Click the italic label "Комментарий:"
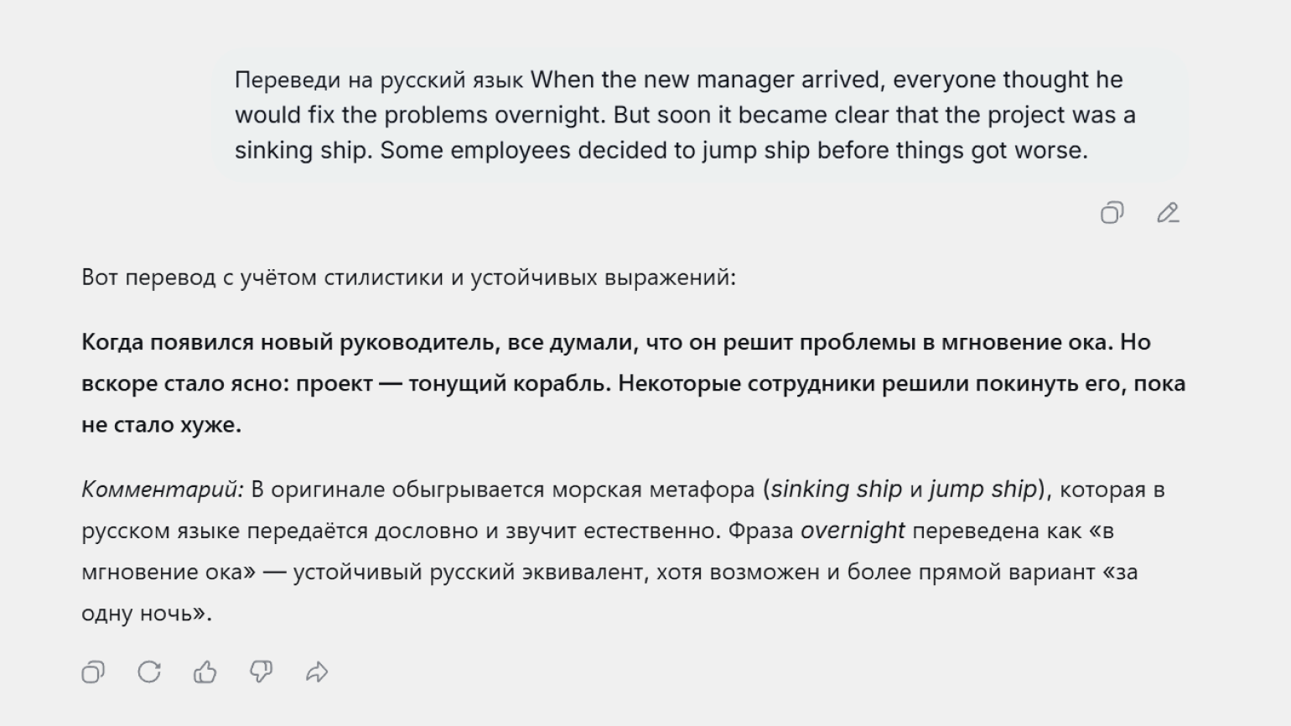 coord(163,490)
